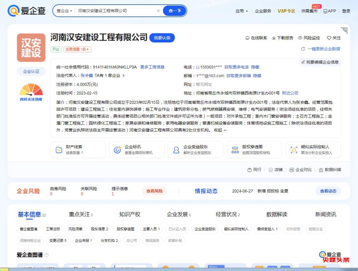
Task: Collapse the company 简介 with 收起
Action: click(x=220, y=130)
